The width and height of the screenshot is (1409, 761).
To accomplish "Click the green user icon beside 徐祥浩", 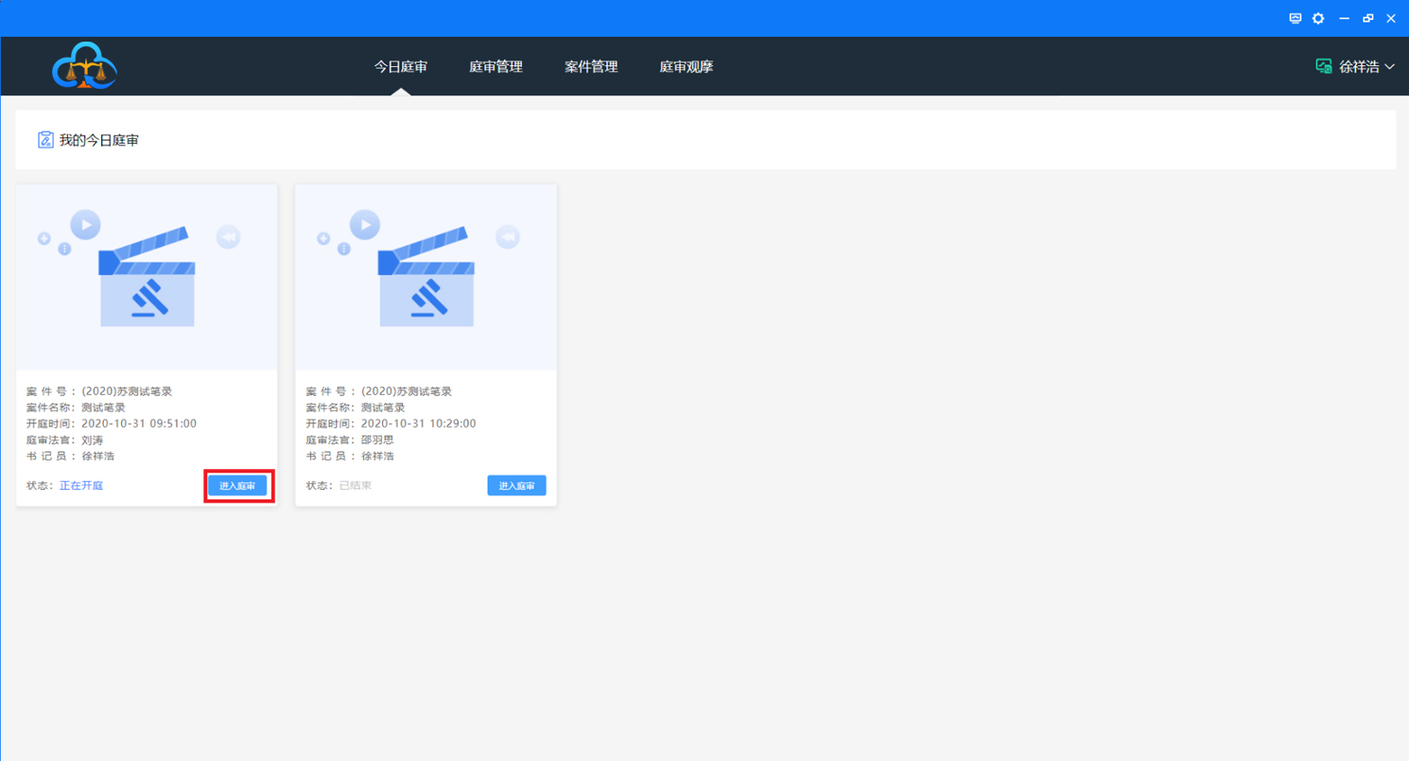I will (1324, 66).
